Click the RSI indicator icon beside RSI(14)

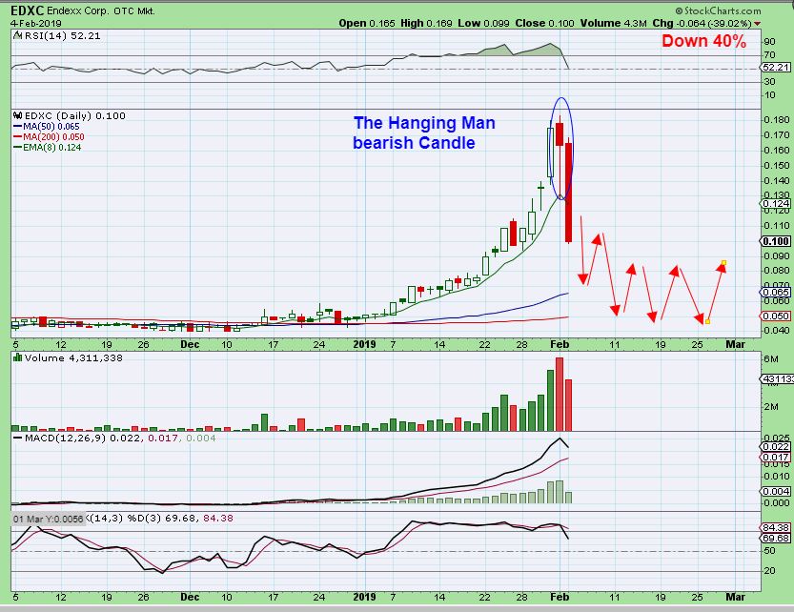click(x=18, y=35)
